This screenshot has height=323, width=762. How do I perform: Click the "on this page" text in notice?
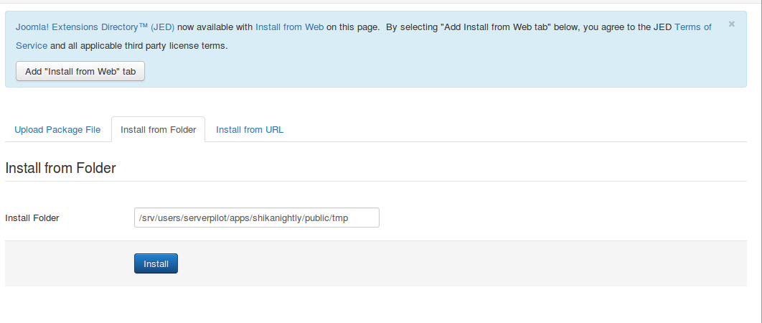(352, 27)
